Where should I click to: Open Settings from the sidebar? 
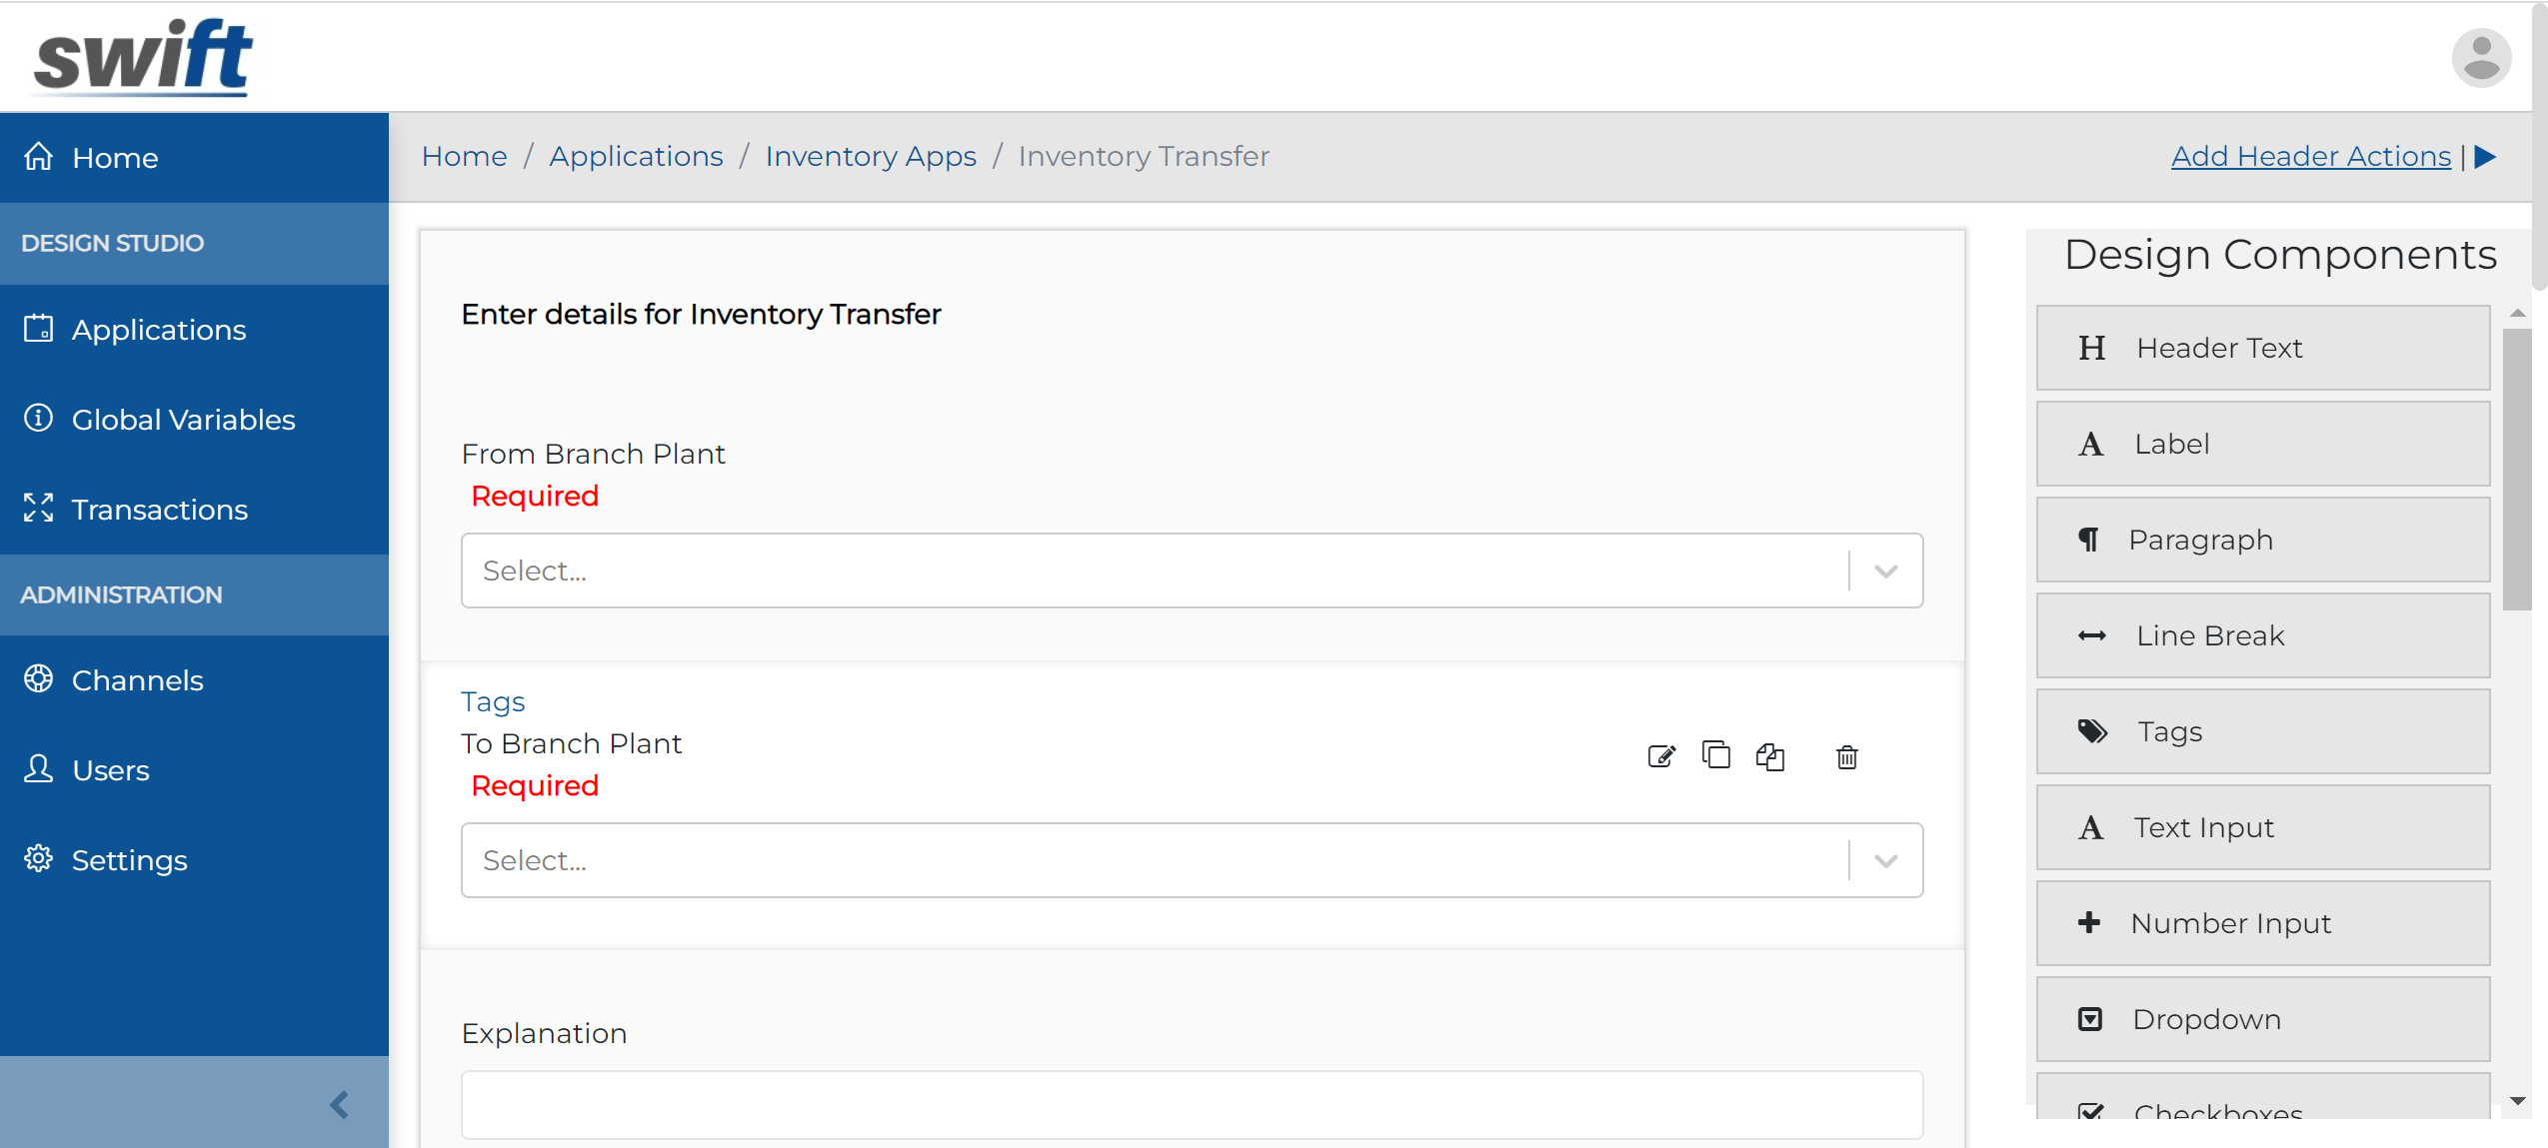pos(130,859)
